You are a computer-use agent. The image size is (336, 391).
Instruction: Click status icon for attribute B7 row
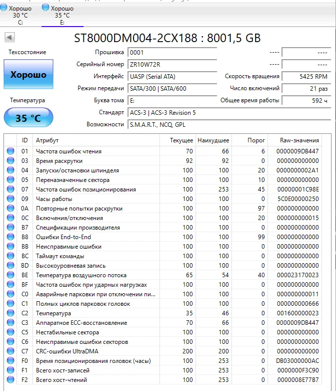[x=10, y=227]
